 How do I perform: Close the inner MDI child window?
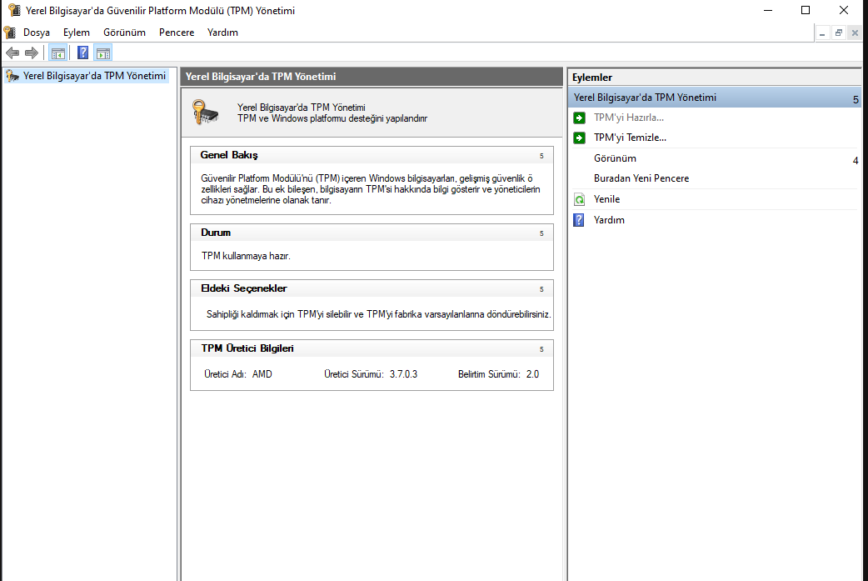pyautogui.click(x=855, y=33)
